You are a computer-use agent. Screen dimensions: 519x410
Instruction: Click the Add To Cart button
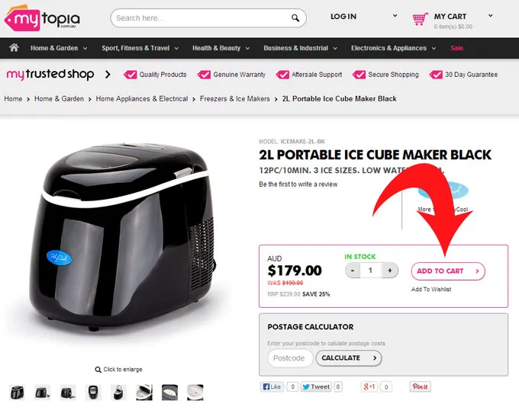click(448, 271)
